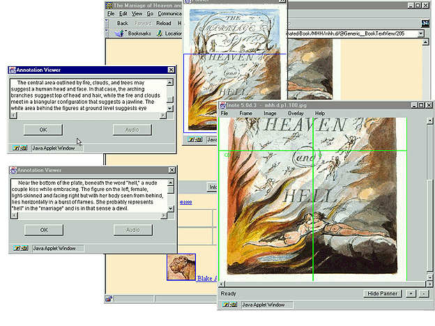This screenshot has height=326, width=435.
Task: Close the lower Annotation Viewer window
Action: coord(172,170)
